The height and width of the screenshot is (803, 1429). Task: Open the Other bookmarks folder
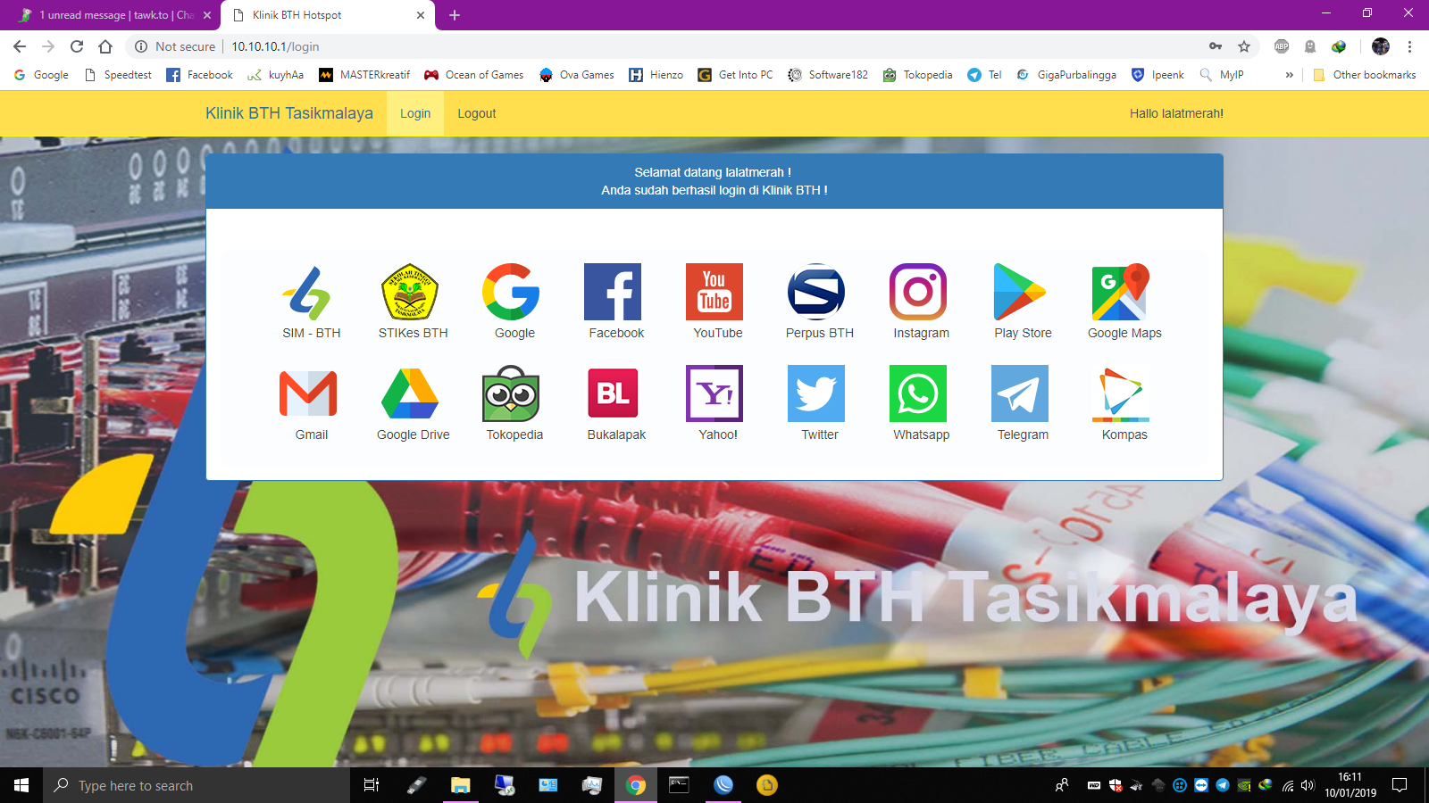click(1365, 75)
